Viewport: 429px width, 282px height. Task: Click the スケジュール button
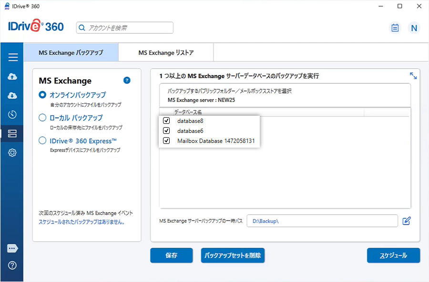[x=393, y=255]
